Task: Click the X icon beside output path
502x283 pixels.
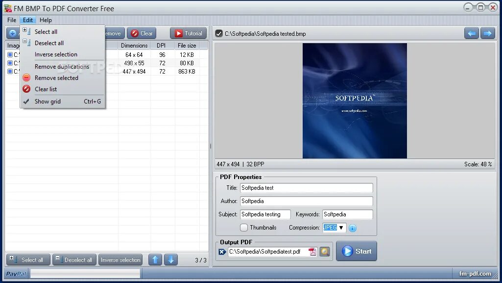Action: [x=222, y=252]
